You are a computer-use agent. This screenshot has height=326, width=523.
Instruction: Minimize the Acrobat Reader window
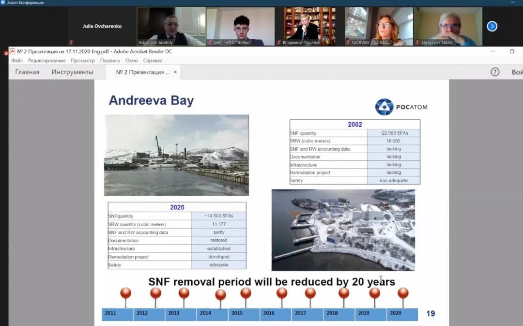pyautogui.click(x=493, y=51)
